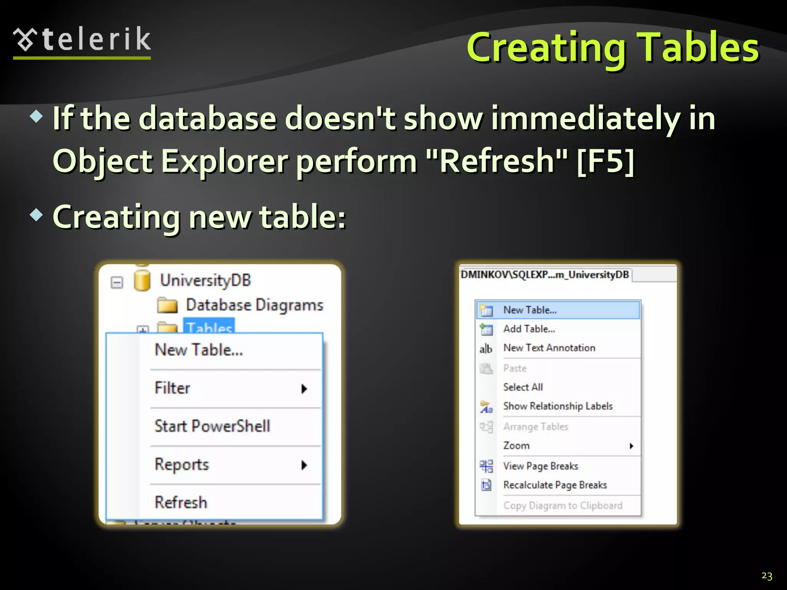Click the Arrange Tables icon
Screen dimensions: 787x590
[x=486, y=427]
